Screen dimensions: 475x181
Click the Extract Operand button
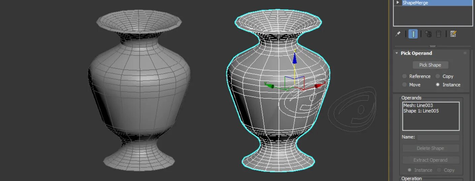coord(430,160)
